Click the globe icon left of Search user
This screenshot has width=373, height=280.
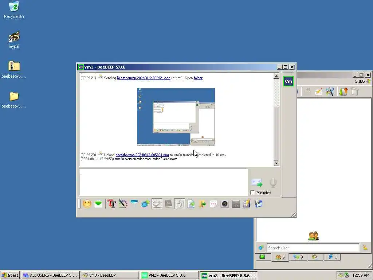pyautogui.click(x=261, y=248)
